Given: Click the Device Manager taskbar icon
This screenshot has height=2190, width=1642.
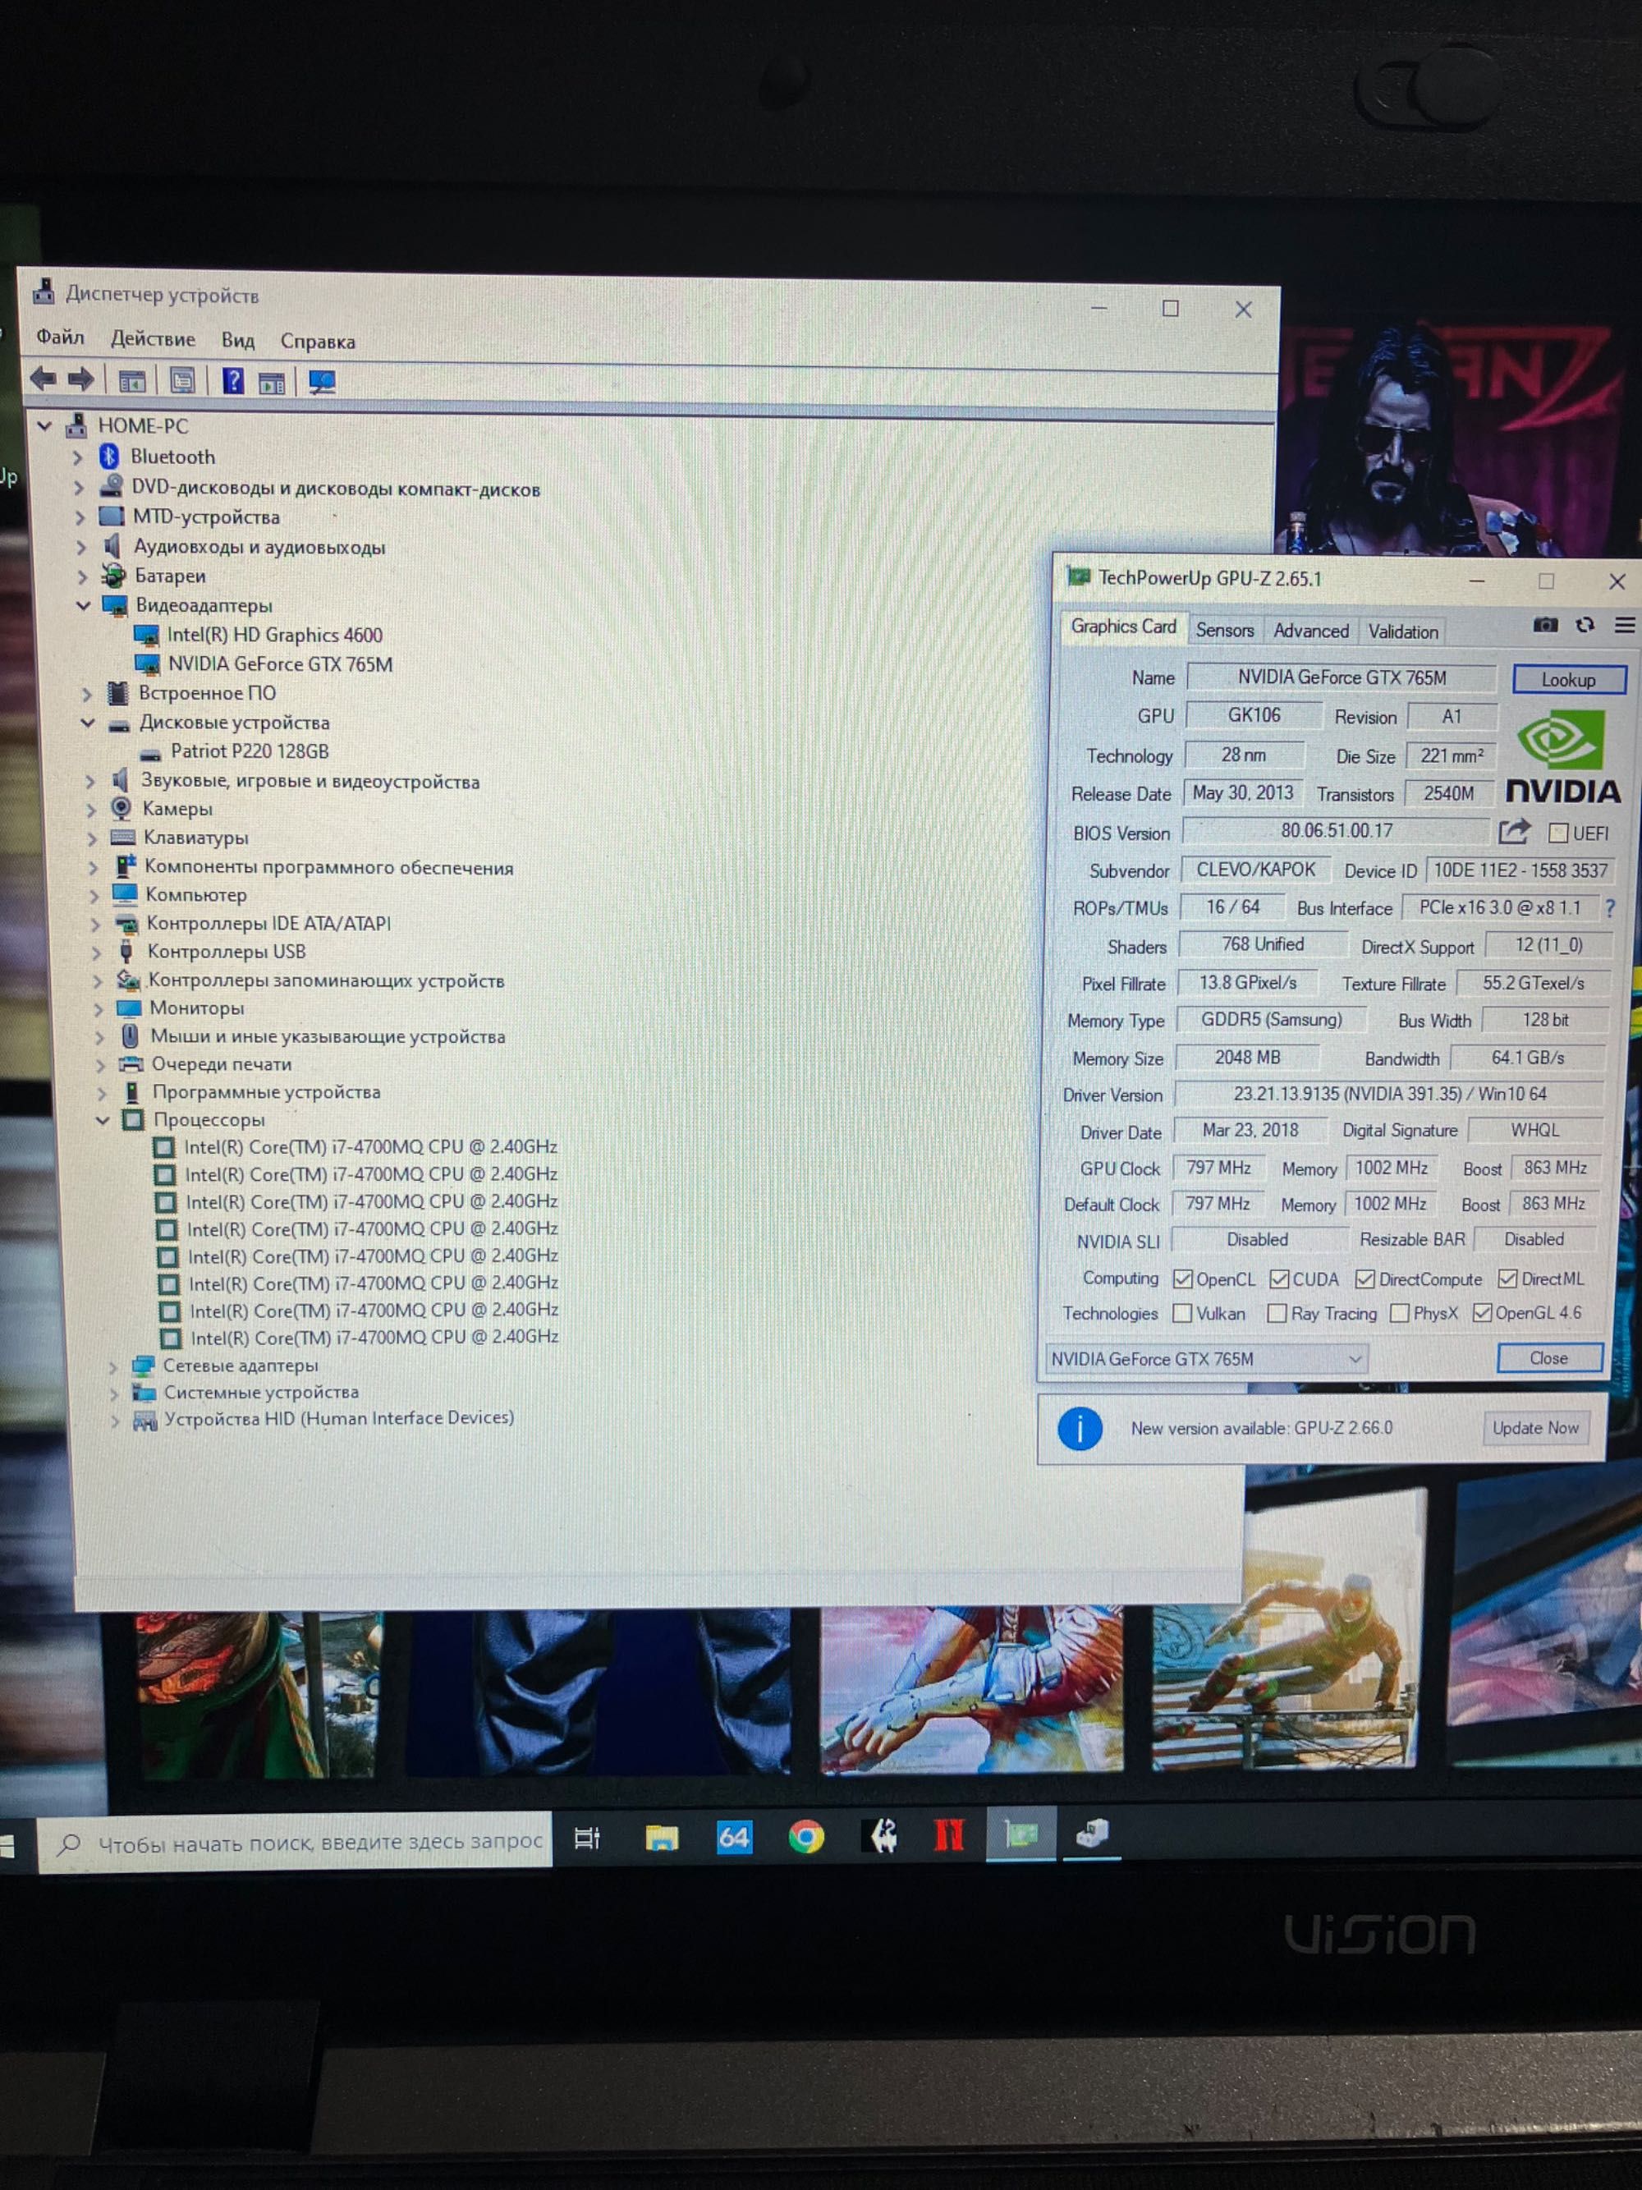Looking at the screenshot, I should coord(1093,1835).
